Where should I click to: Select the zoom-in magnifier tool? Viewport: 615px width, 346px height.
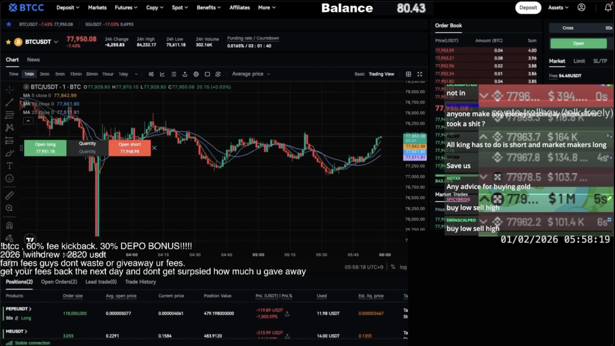(9, 208)
